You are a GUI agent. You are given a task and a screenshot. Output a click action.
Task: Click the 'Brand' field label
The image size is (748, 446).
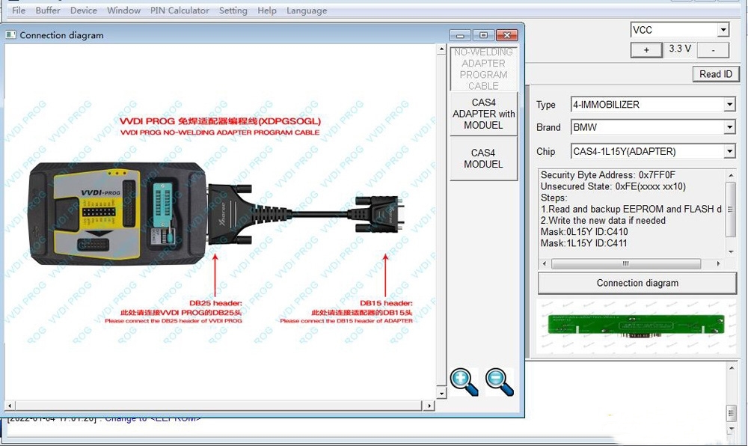(x=548, y=127)
